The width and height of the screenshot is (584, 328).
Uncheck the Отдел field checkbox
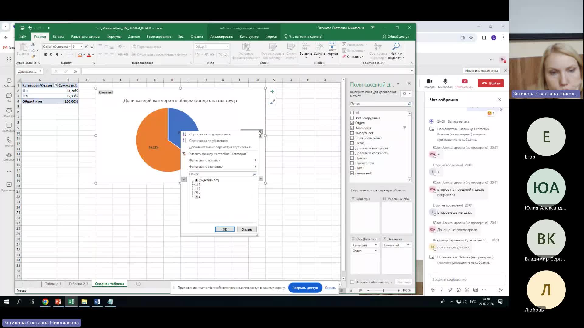point(352,123)
